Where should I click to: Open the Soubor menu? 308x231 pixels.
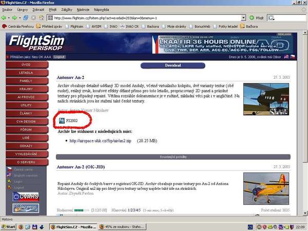pyautogui.click(x=7, y=10)
